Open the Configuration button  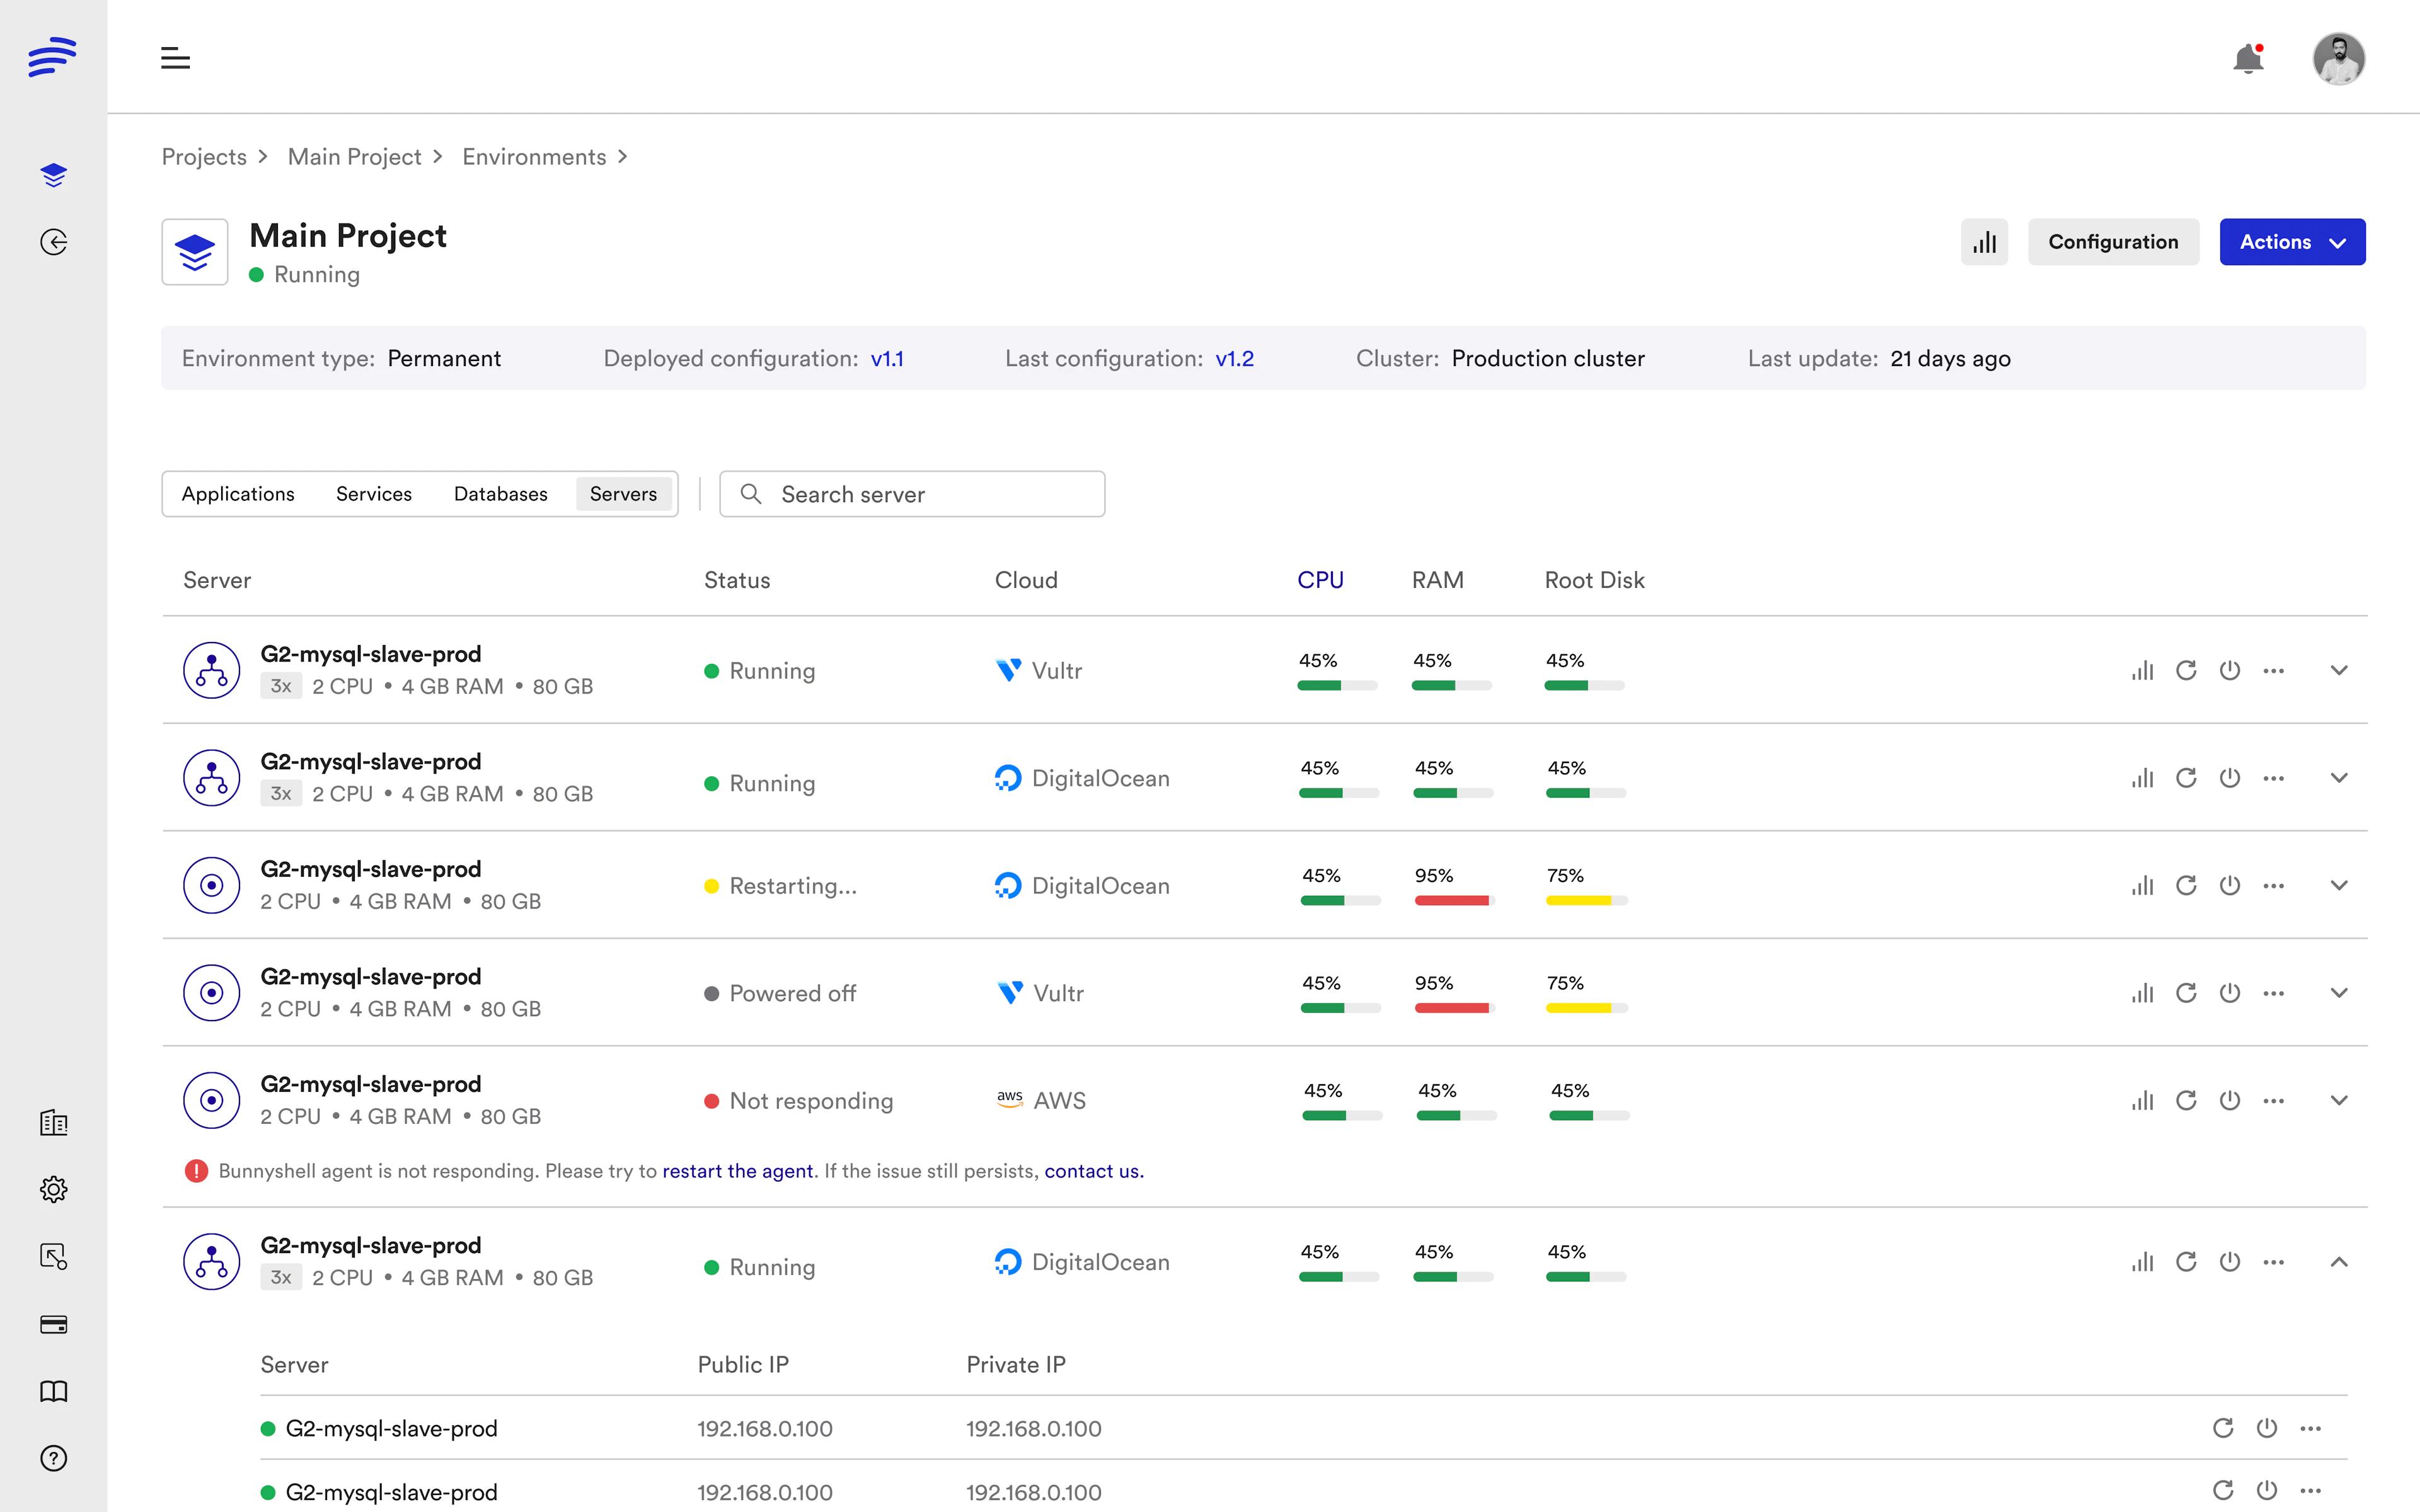pos(2113,241)
